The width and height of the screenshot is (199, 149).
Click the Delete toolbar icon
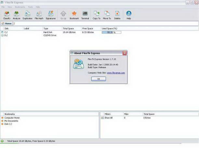tap(117, 15)
